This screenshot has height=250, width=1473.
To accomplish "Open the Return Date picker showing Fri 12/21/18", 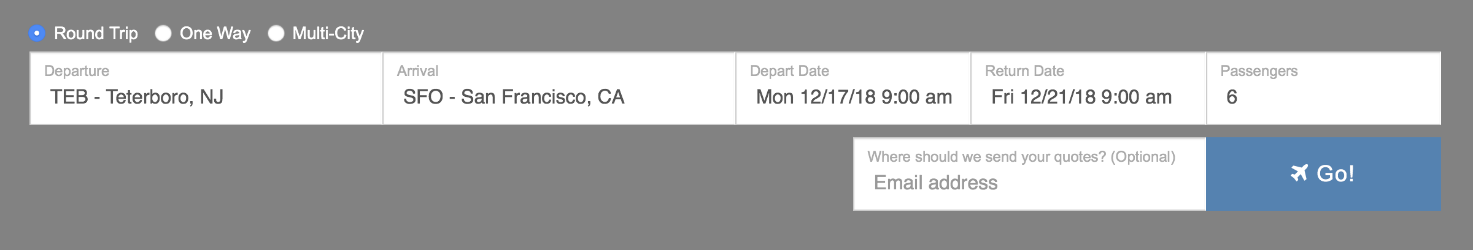I will tap(1088, 88).
